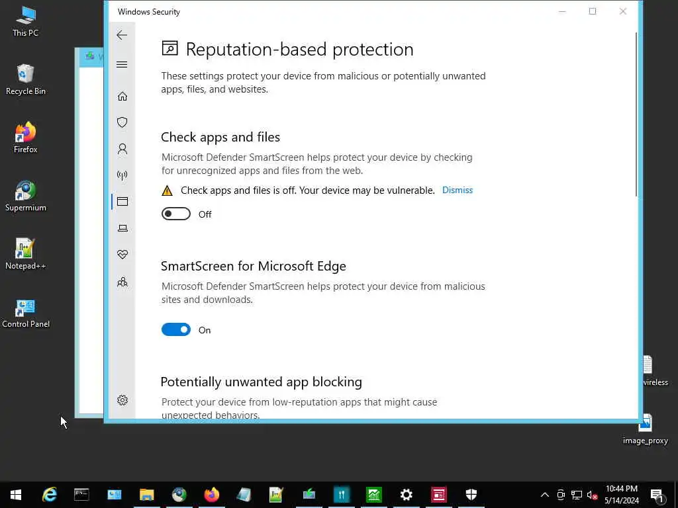Open Windows Security shield on taskbar
This screenshot has width=678, height=508.
471,495
